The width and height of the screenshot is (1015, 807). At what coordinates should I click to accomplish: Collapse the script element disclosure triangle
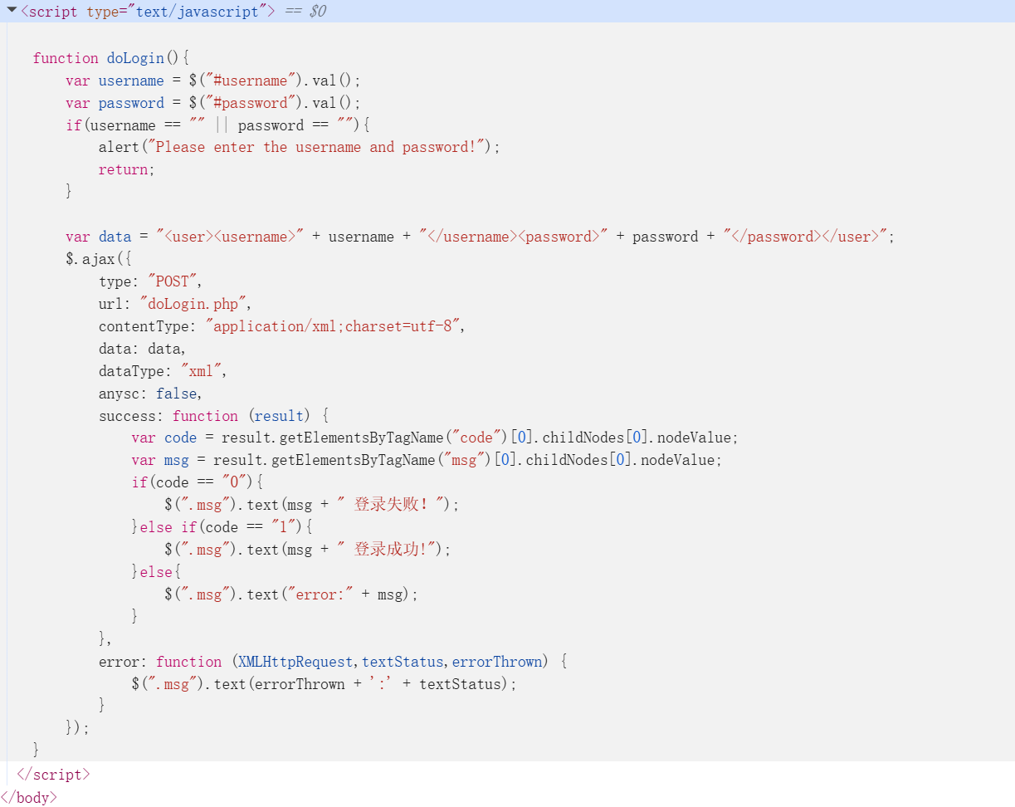pyautogui.click(x=12, y=10)
